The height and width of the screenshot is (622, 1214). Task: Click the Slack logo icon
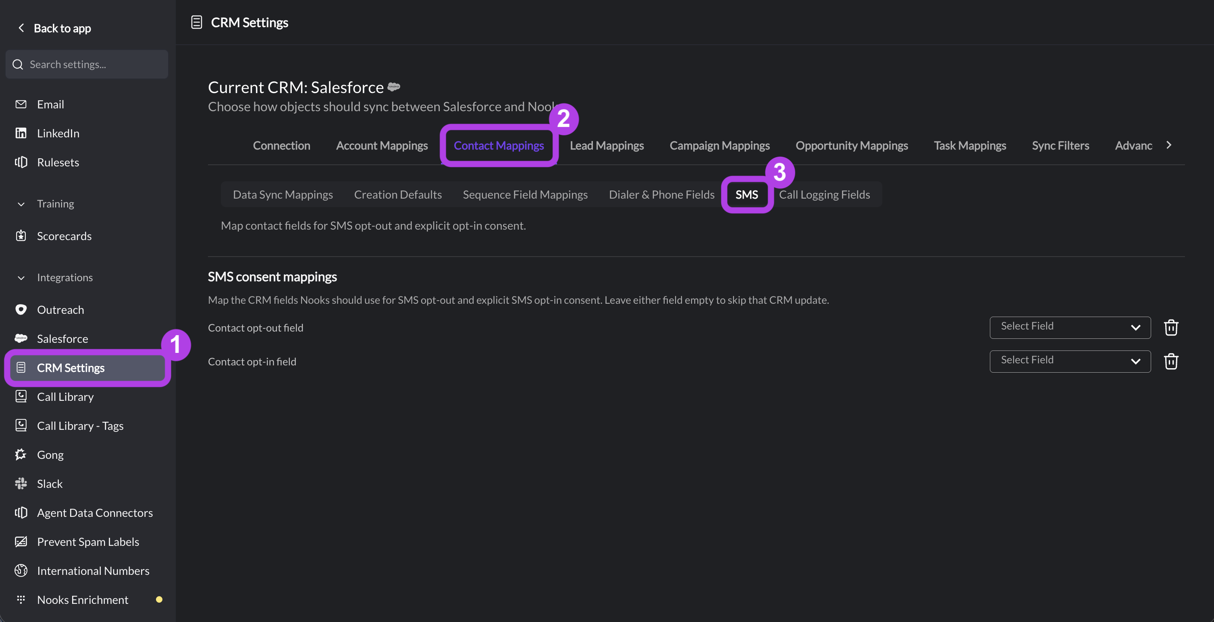pyautogui.click(x=21, y=483)
